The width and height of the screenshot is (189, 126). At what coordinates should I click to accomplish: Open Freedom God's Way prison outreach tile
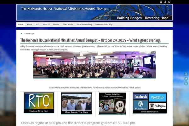pyautogui.click(x=112, y=103)
